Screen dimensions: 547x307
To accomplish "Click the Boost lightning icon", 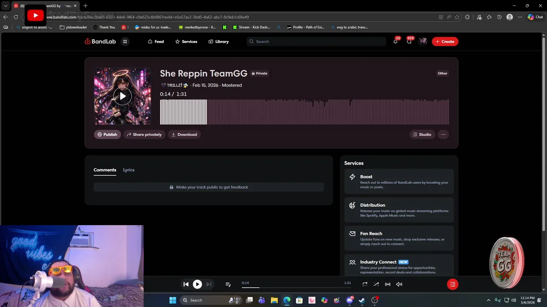I will 352,177.
